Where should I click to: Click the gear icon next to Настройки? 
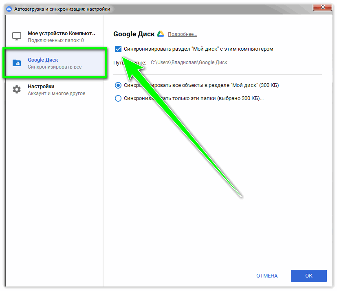17,89
